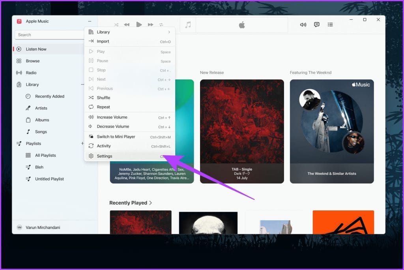
Task: Open the skull album thumbnail in Recently Played
Action: tap(208, 223)
